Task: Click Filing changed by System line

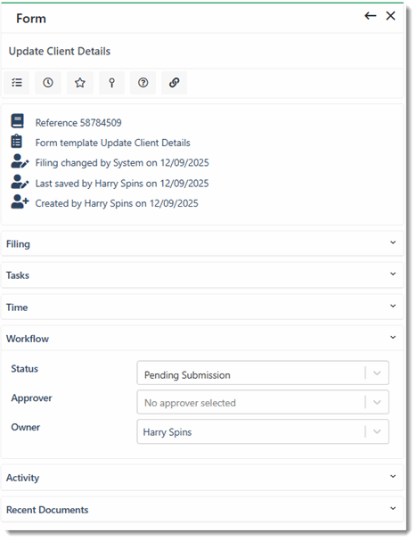Action: (122, 163)
